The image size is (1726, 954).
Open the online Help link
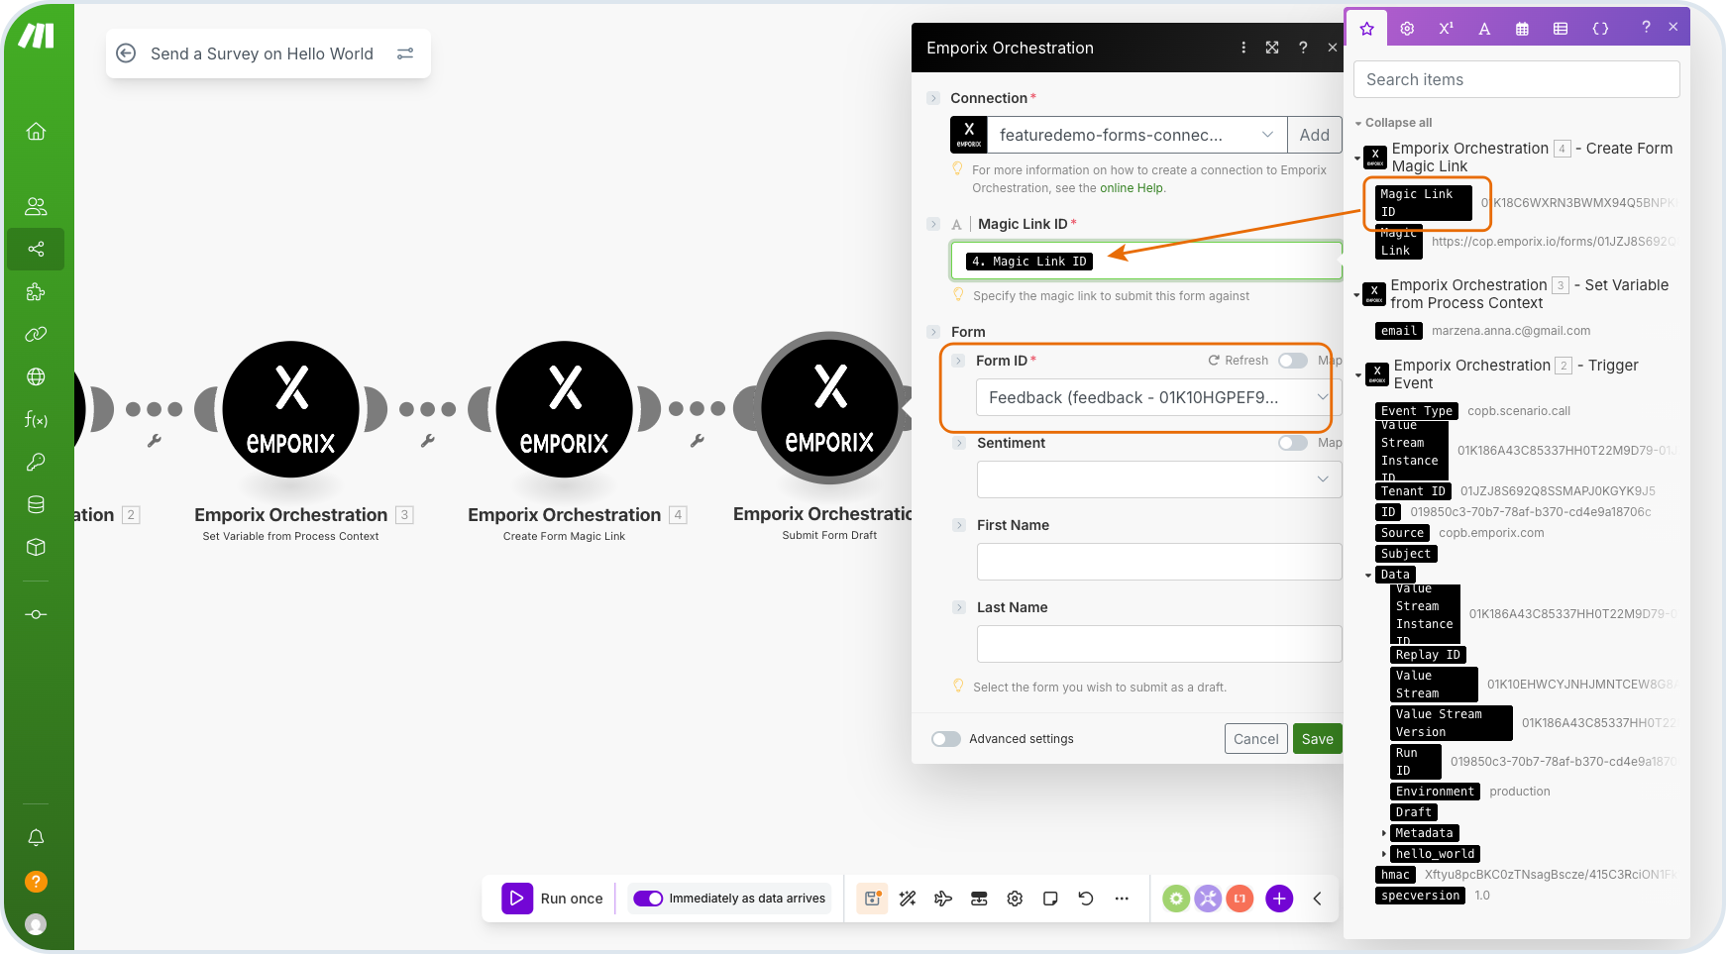(x=1132, y=188)
